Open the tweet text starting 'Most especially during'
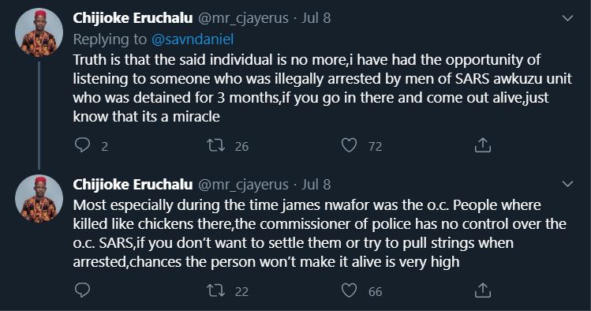 pos(320,233)
